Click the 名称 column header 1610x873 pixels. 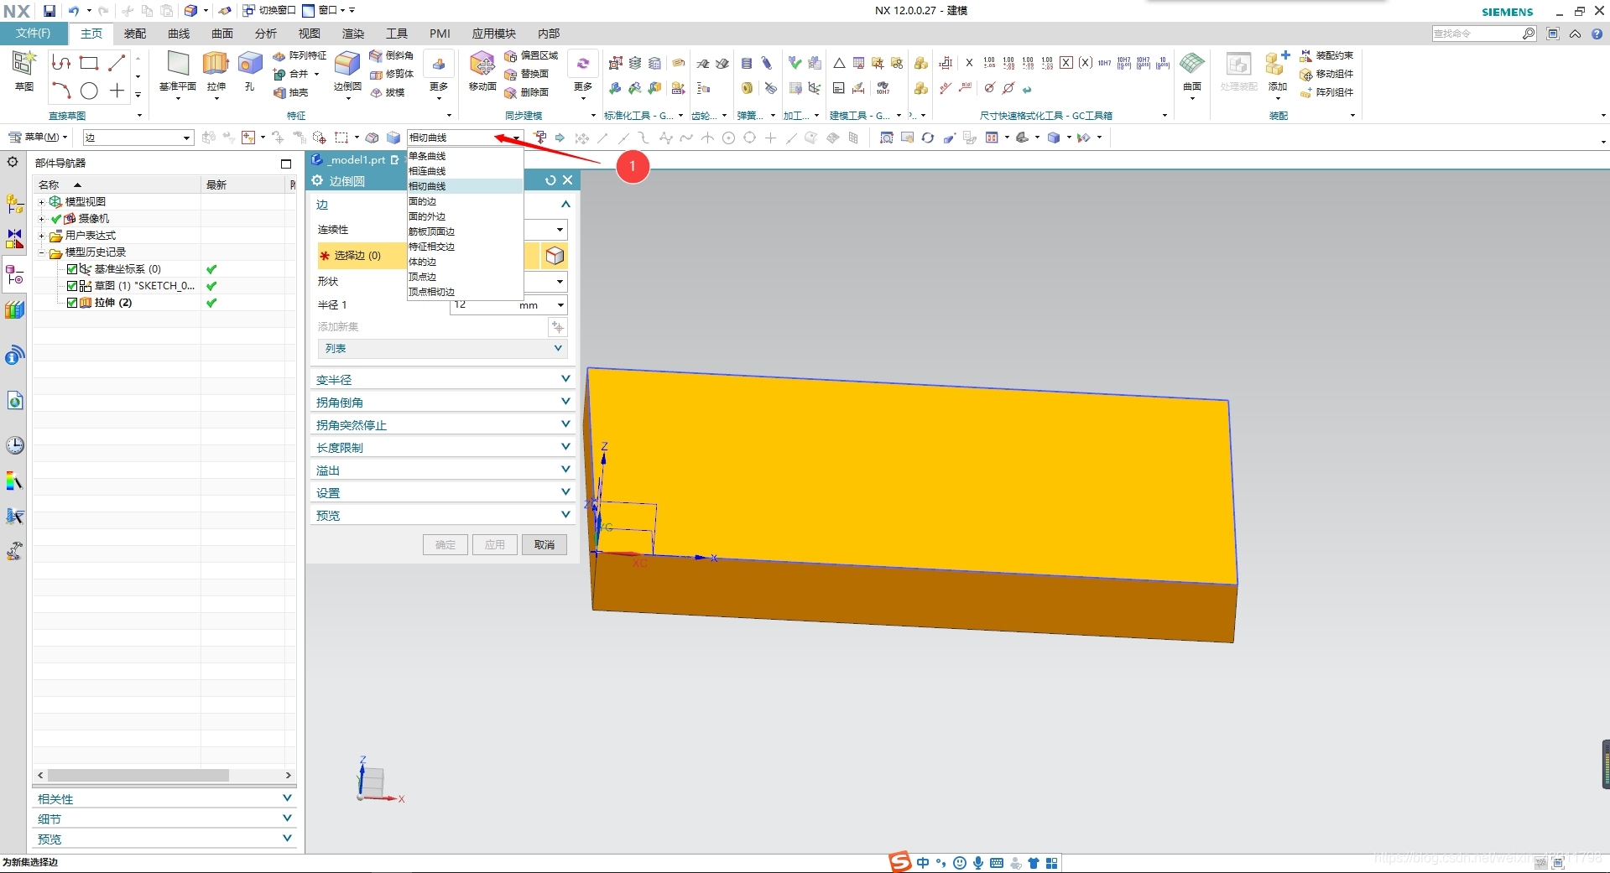point(117,184)
